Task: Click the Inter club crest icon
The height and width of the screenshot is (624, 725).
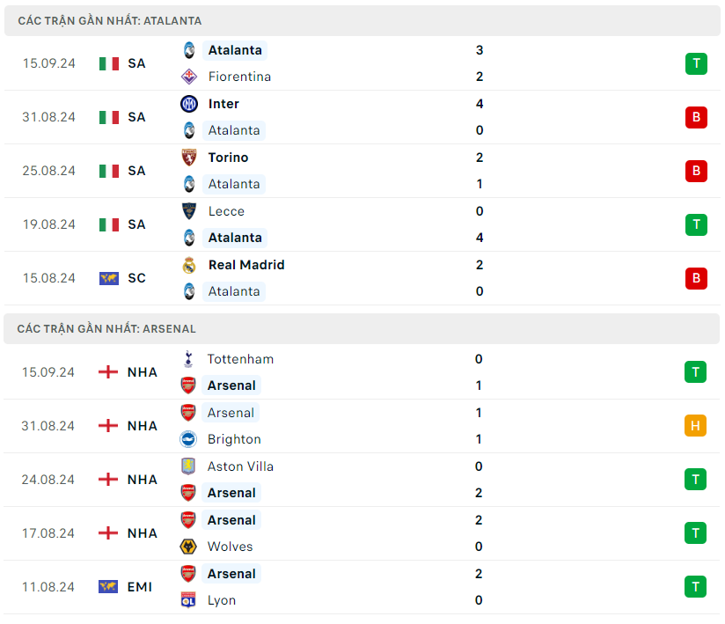Action: pos(188,104)
